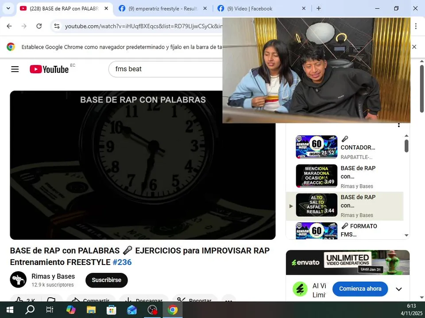The width and height of the screenshot is (425, 318).
Task: Close the emperatriz freestyle tab
Action: coord(205,9)
